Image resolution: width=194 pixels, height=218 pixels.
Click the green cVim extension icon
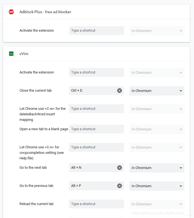click(11, 54)
